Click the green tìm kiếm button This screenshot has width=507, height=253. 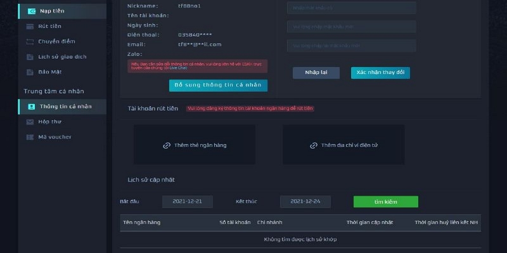pos(385,202)
